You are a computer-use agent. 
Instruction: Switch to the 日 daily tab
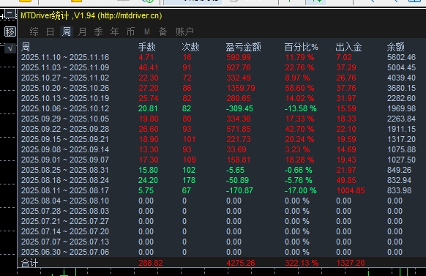(x=50, y=31)
